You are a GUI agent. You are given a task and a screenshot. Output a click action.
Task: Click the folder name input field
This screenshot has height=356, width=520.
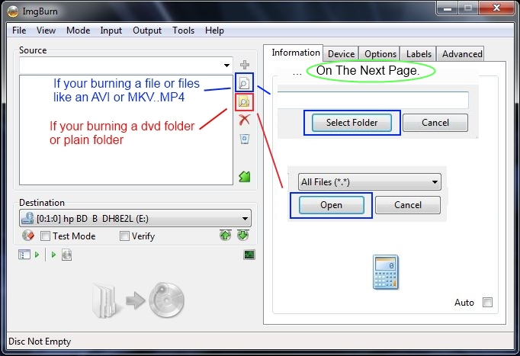tap(373, 100)
